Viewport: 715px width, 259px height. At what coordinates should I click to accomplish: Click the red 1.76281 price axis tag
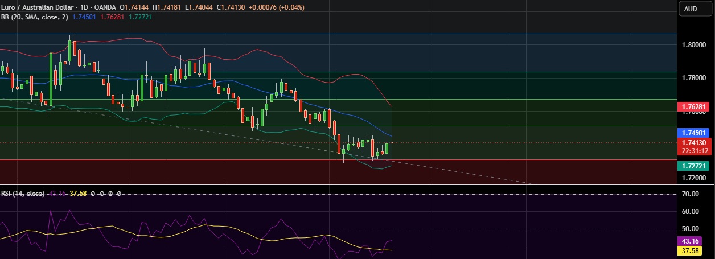coord(693,106)
